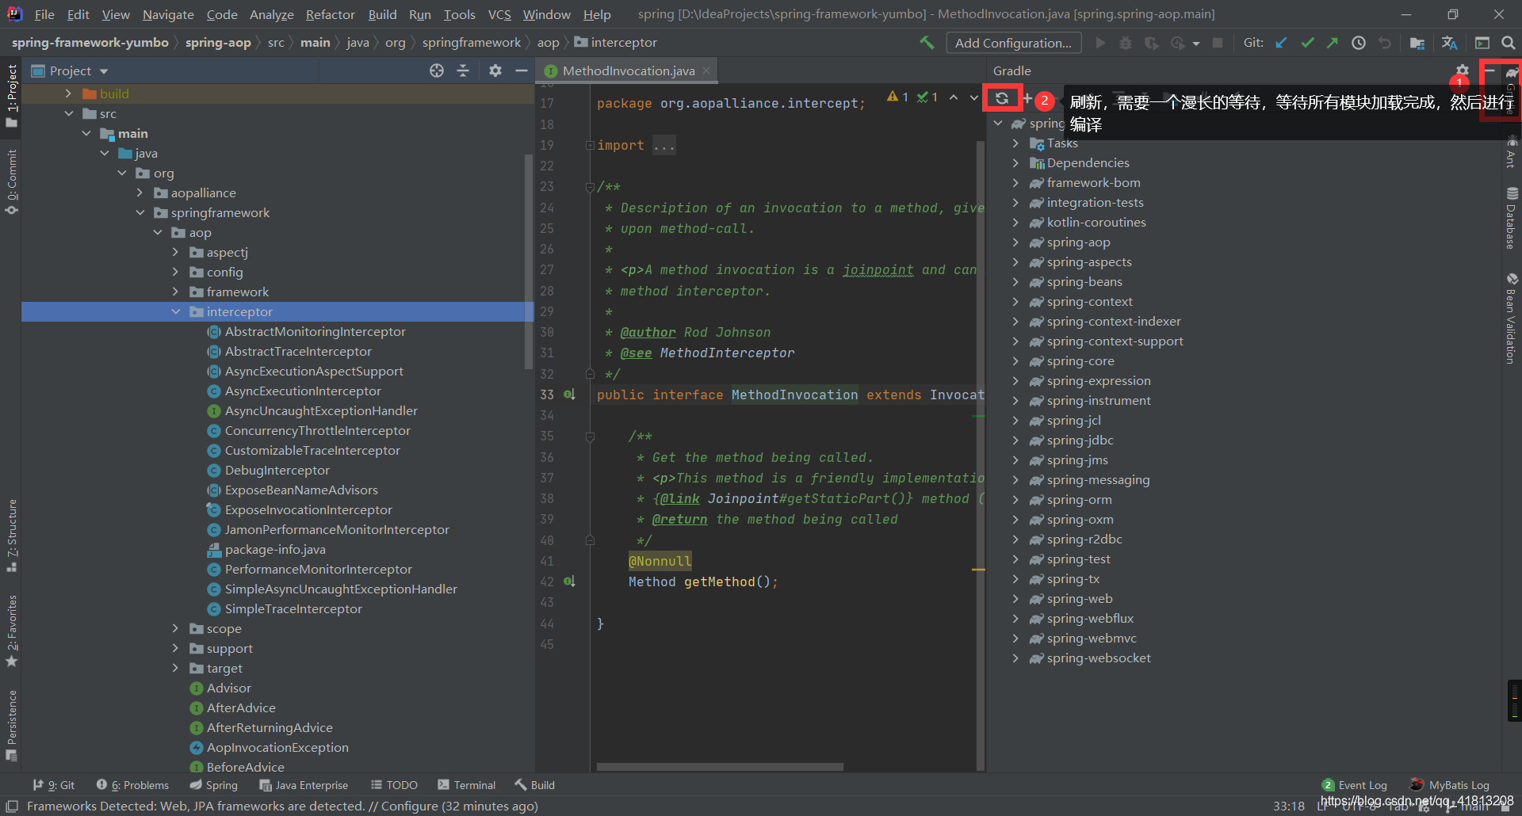Open the Refactor menu
The height and width of the screenshot is (816, 1522).
coord(330,14)
